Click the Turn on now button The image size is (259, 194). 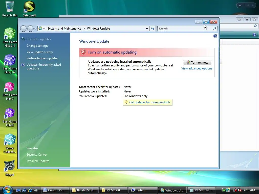pyautogui.click(x=197, y=63)
